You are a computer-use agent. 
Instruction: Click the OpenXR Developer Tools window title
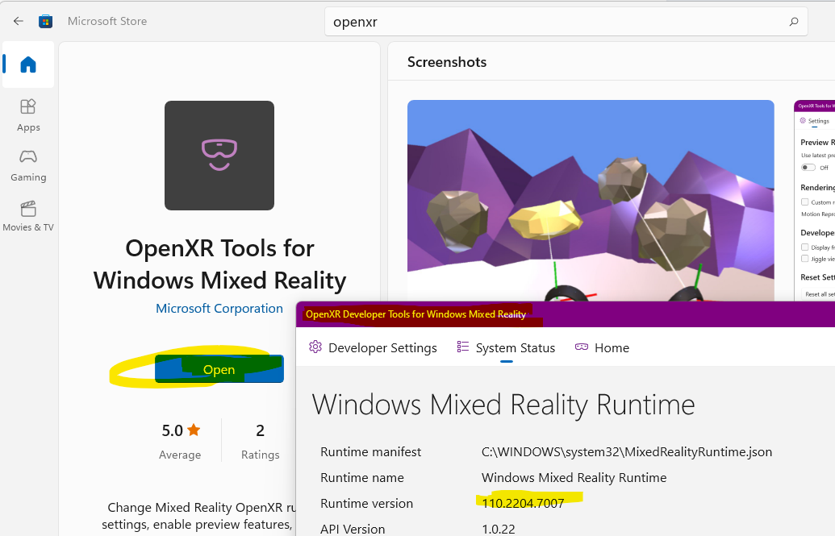[x=415, y=314]
